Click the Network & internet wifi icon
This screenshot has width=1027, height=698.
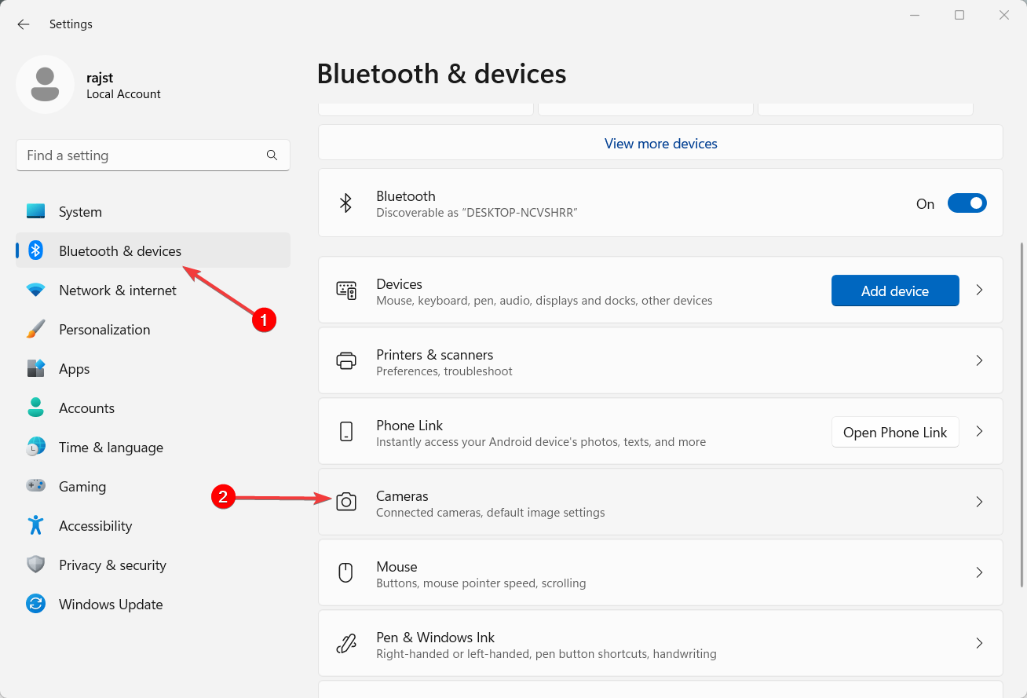[35, 290]
